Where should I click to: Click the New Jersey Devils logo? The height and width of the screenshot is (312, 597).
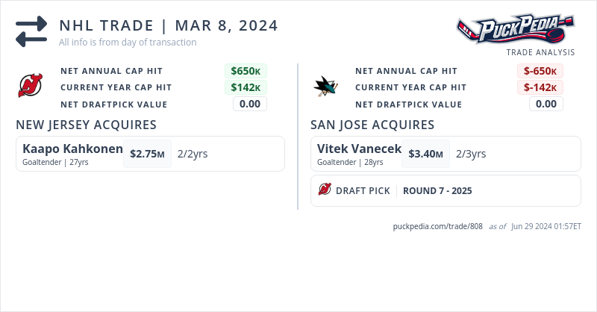coord(31,87)
